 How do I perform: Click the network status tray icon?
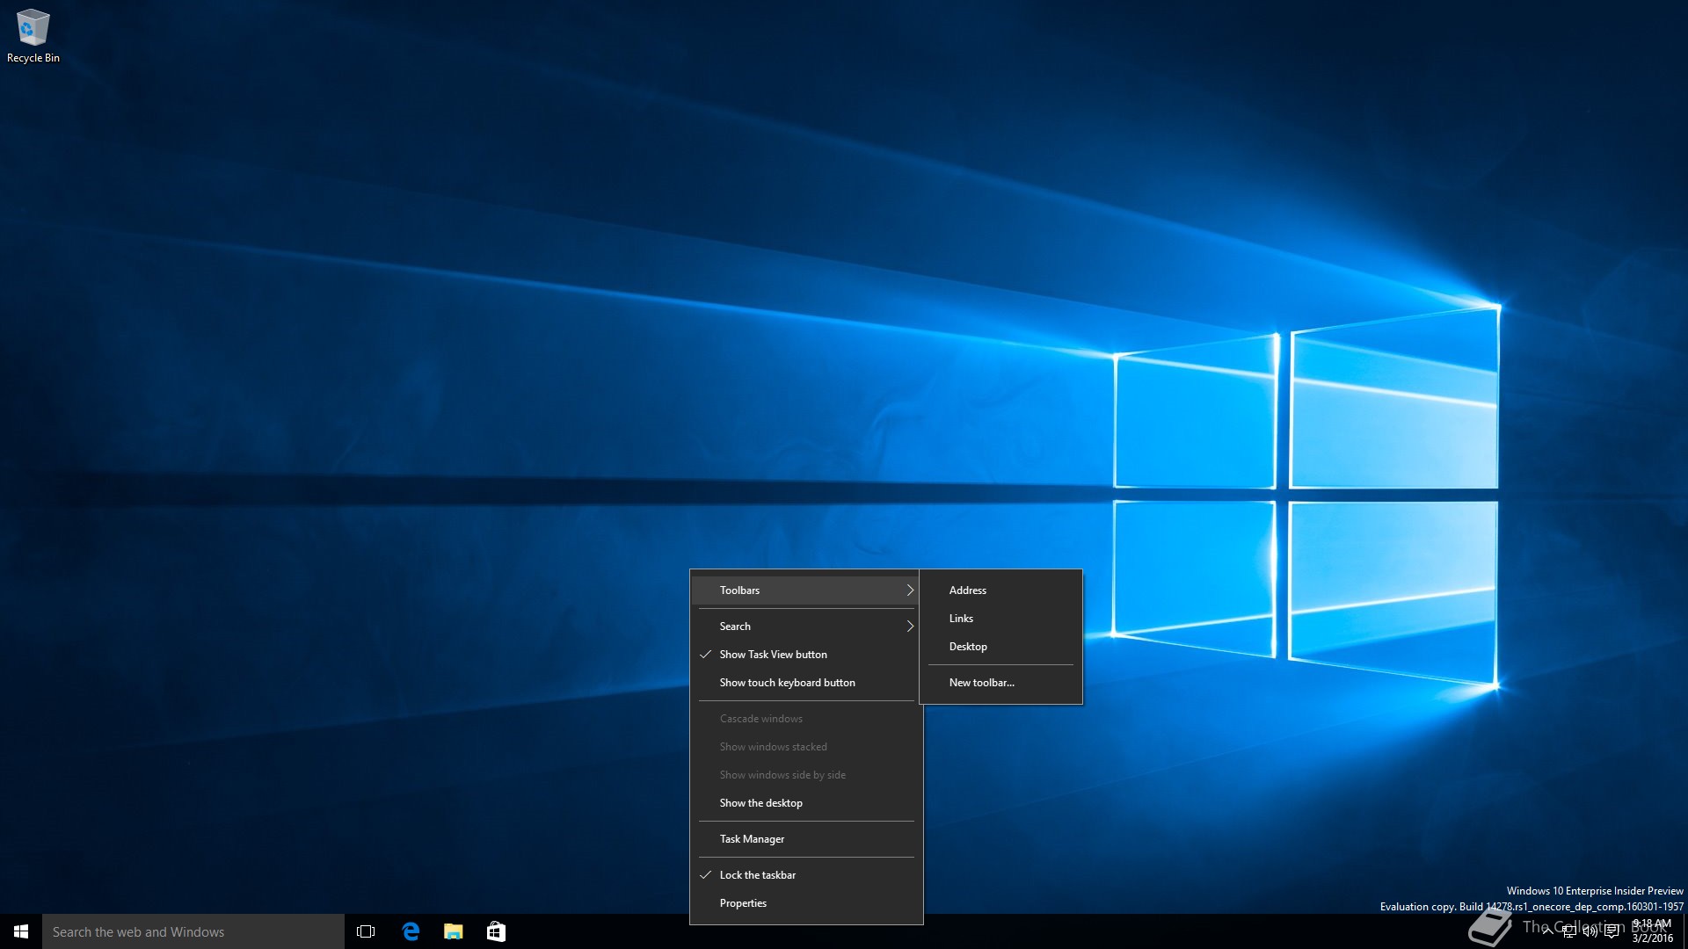[x=1569, y=931]
